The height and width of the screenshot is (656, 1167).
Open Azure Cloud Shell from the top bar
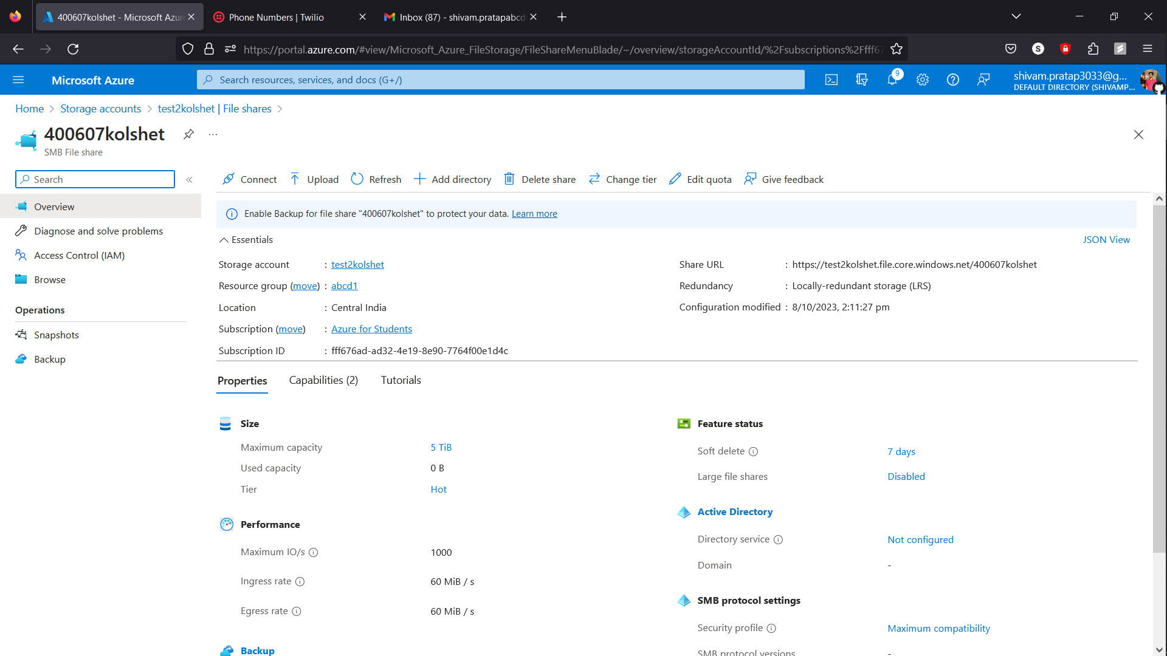(x=831, y=80)
